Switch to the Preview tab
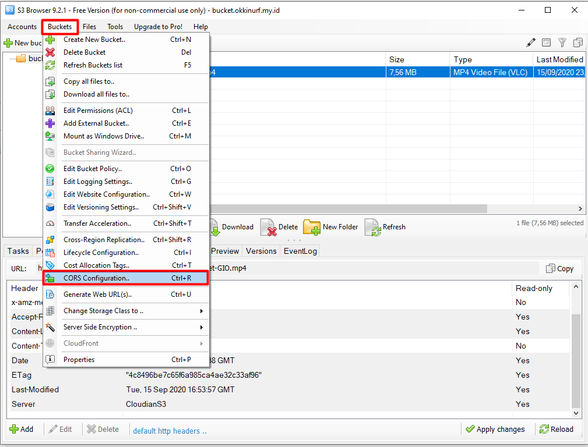The width and height of the screenshot is (588, 447). pos(225,251)
